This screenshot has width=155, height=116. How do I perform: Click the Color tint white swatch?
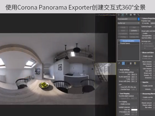[x=134, y=110]
